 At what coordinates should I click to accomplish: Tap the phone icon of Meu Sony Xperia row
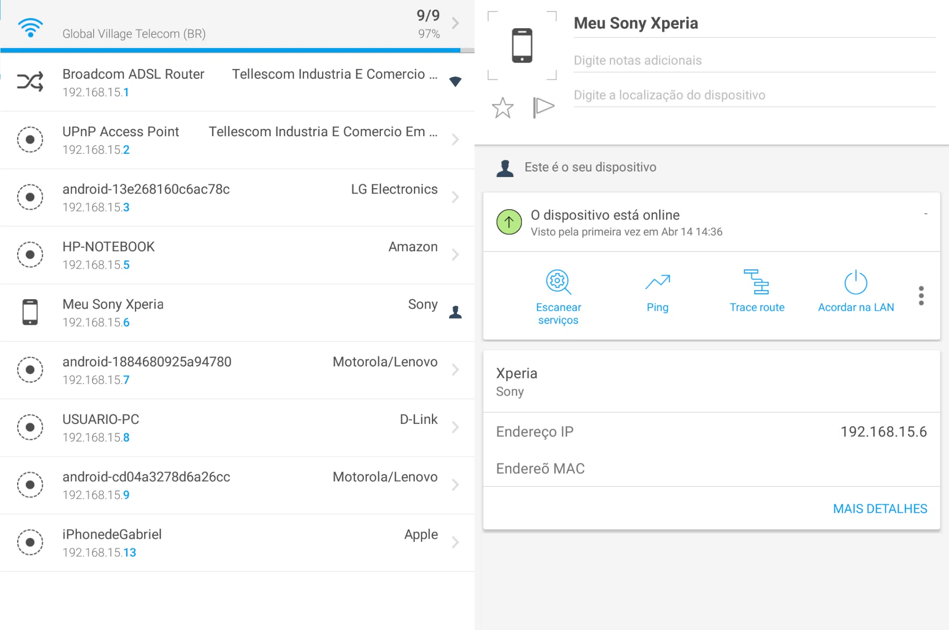[x=30, y=312]
